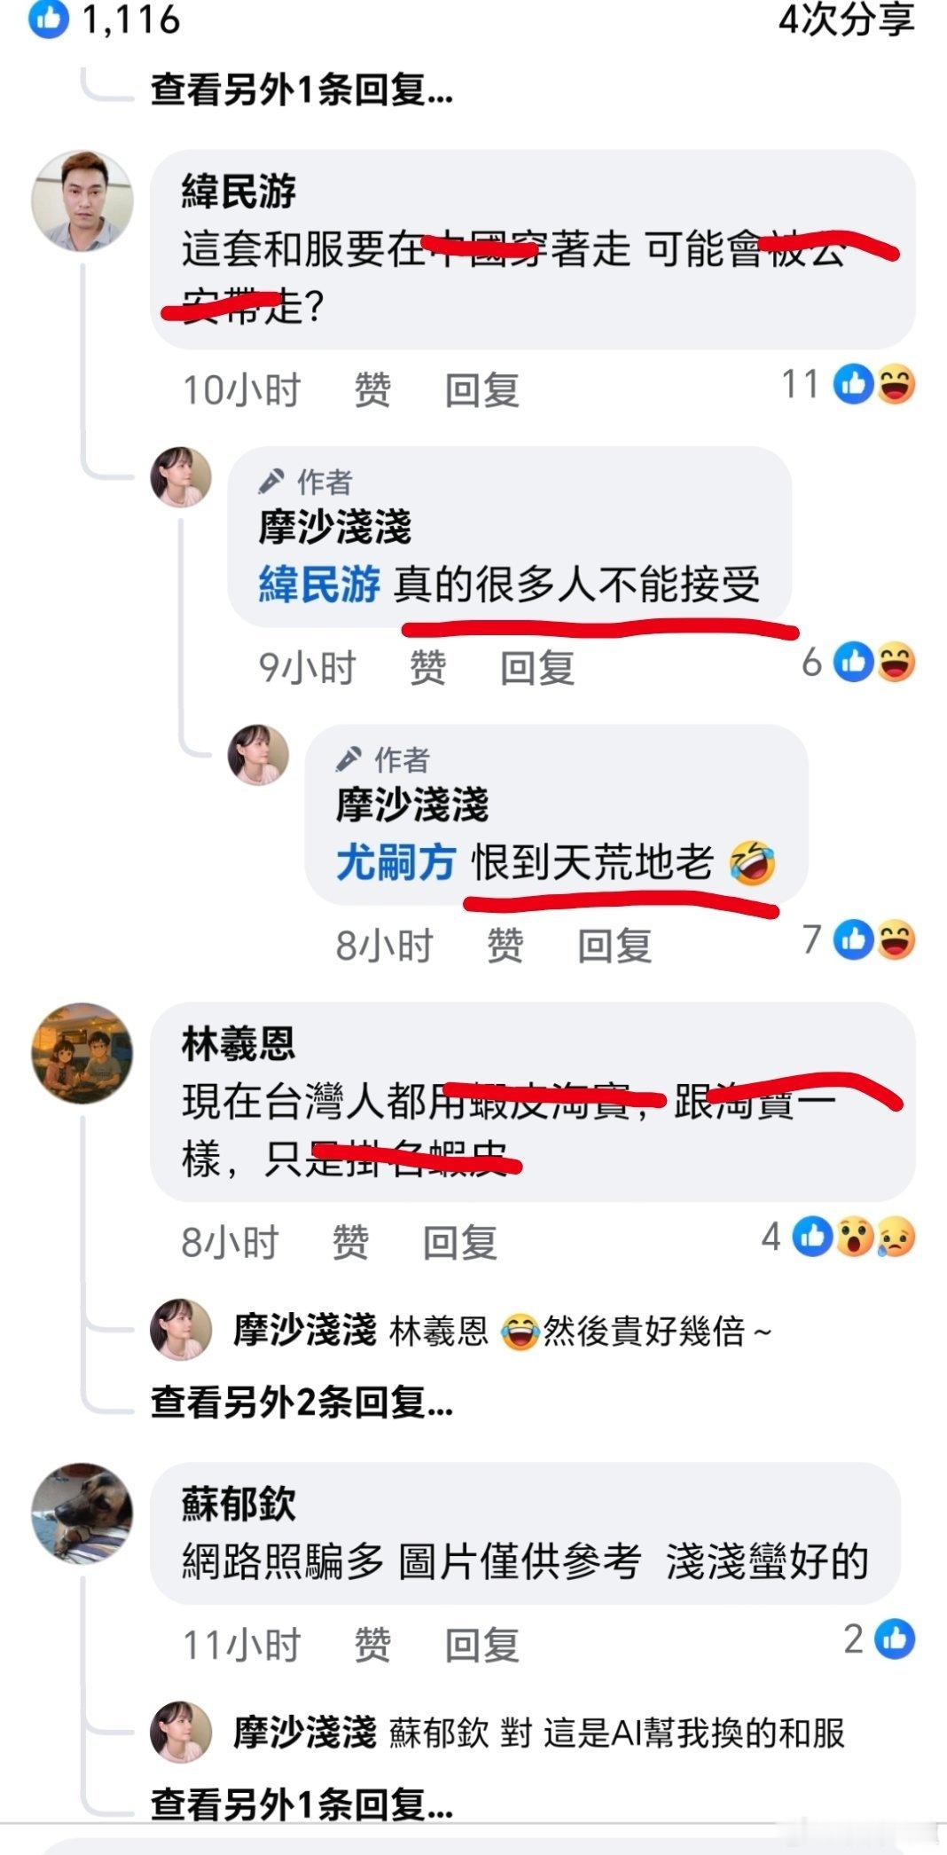Expand the topmost 查看另外1条回复 link
947x1855 pixels.
click(x=302, y=89)
